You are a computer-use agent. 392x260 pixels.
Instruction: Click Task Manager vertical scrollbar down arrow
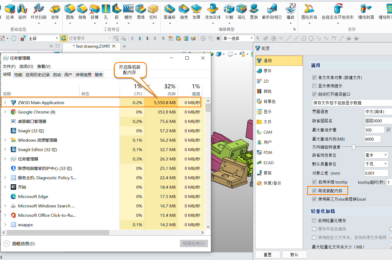(x=208, y=227)
